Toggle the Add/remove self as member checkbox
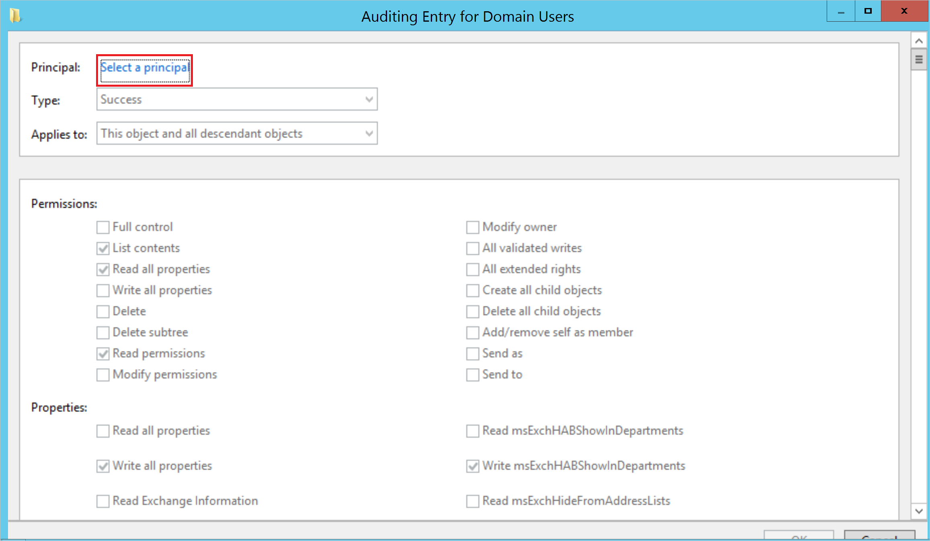Image resolution: width=930 pixels, height=541 pixels. coord(471,332)
